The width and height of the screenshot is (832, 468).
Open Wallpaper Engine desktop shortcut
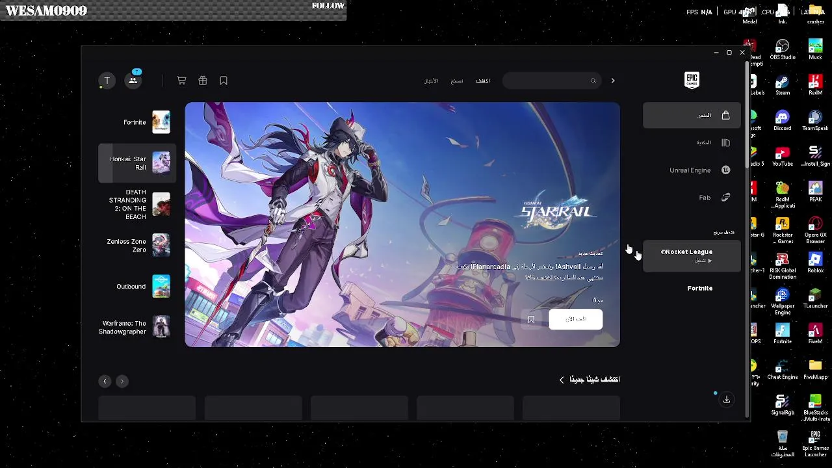click(783, 301)
